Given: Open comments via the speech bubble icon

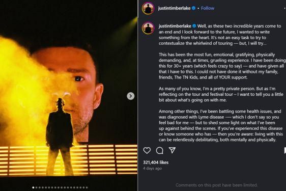Looking at the screenshot, I should click(x=160, y=151).
